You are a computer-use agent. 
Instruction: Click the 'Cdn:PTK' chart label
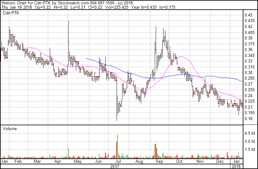click(11, 13)
